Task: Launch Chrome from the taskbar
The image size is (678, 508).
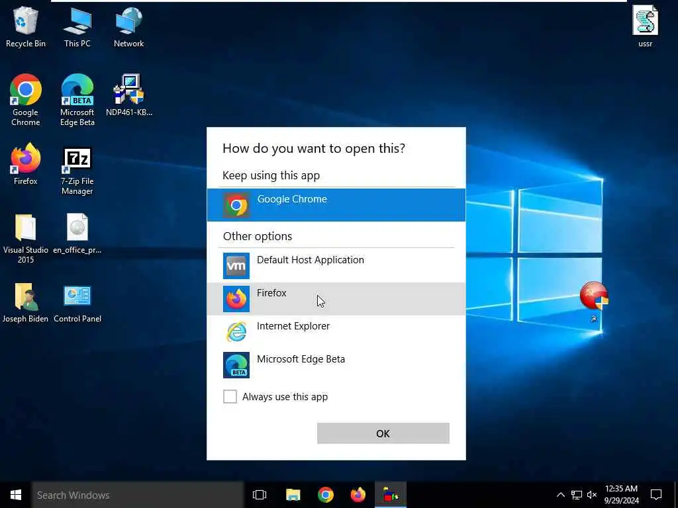Action: point(326,495)
